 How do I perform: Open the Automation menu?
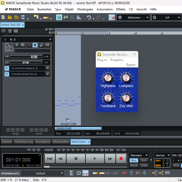[x=105, y=9]
